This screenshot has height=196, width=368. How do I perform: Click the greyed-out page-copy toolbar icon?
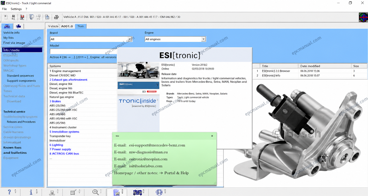click(39, 17)
